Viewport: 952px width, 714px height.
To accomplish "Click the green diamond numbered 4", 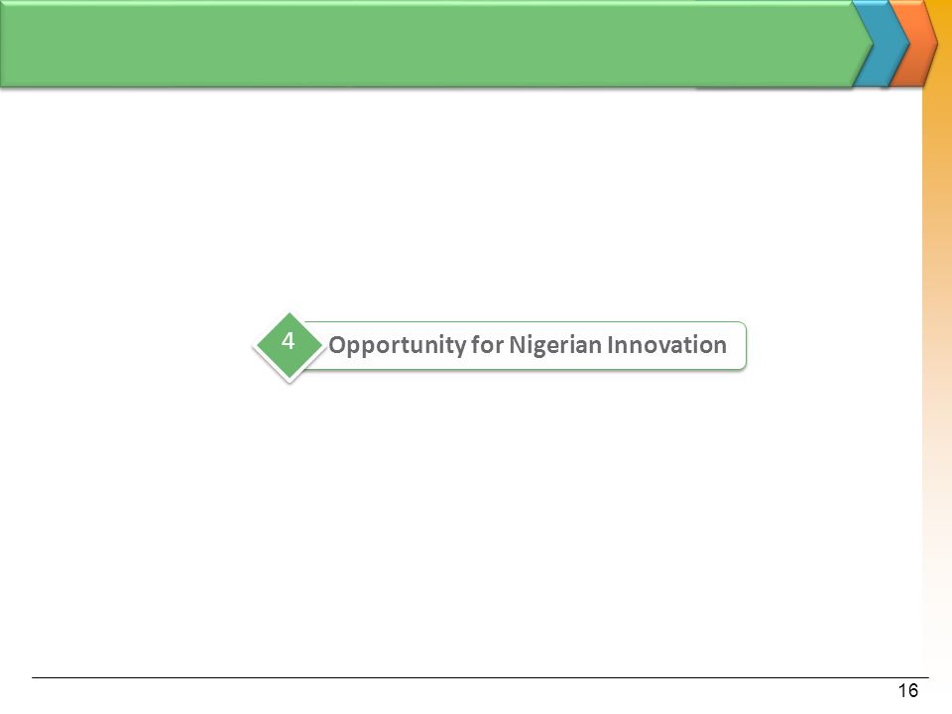I will click(289, 347).
